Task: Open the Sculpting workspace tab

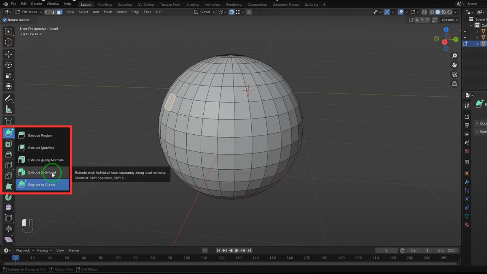Action: [x=125, y=4]
